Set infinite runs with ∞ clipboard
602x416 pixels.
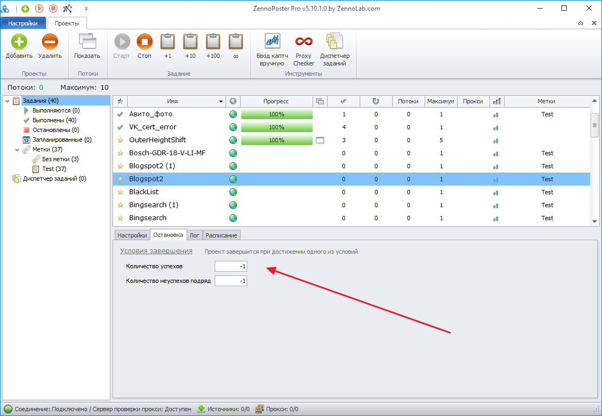point(236,42)
